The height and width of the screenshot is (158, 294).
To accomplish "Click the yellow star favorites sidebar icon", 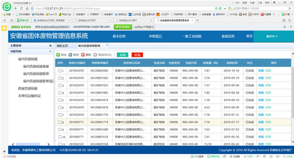I will pos(4,28).
